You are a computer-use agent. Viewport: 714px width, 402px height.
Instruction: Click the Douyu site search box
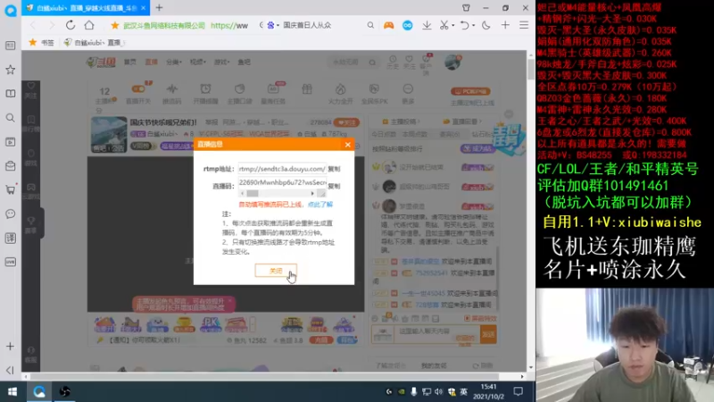tap(353, 63)
